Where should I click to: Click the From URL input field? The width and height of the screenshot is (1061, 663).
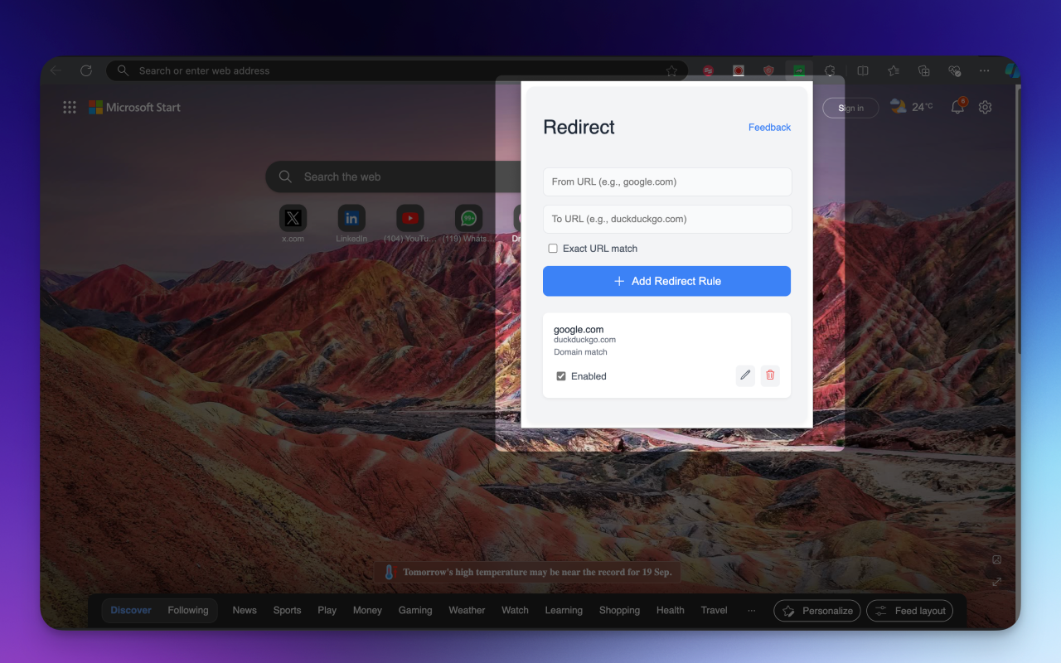(x=666, y=181)
